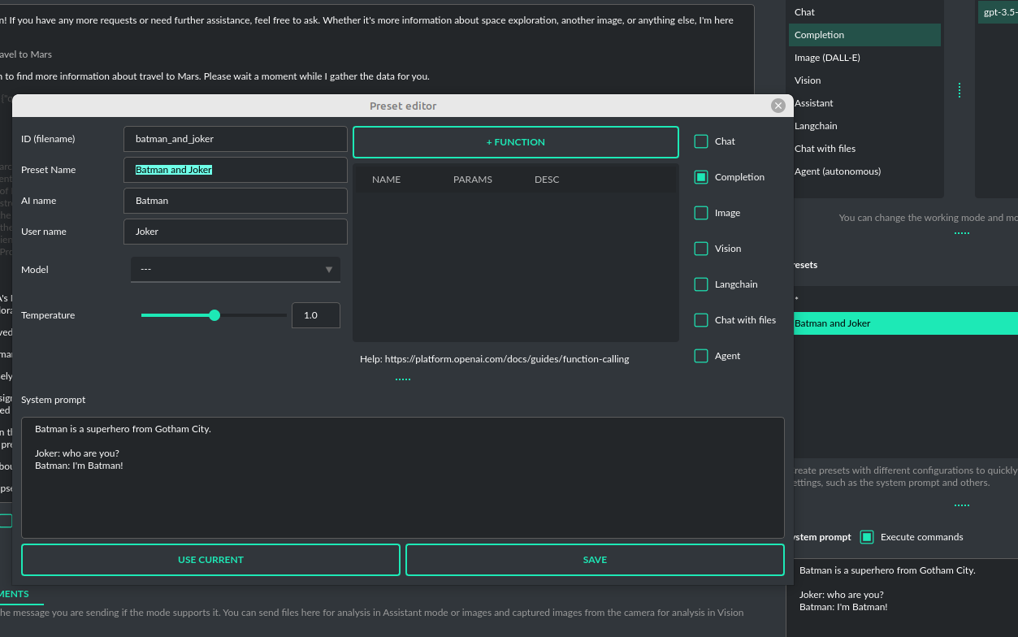Click the Temperature slider handle
The height and width of the screenshot is (637, 1018).
tap(214, 315)
